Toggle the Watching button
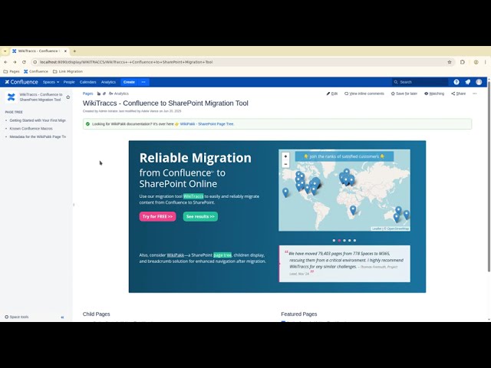 (434, 94)
